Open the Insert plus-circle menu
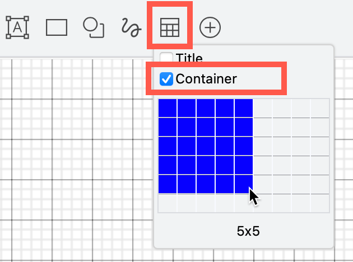Image resolution: width=353 pixels, height=262 pixels. click(210, 27)
